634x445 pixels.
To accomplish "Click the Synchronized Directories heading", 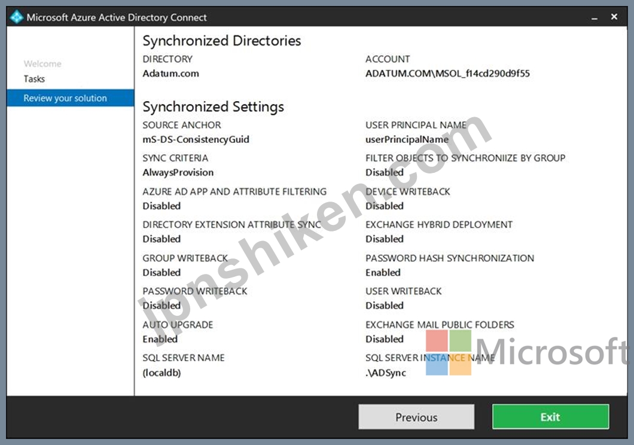I will 221,41.
